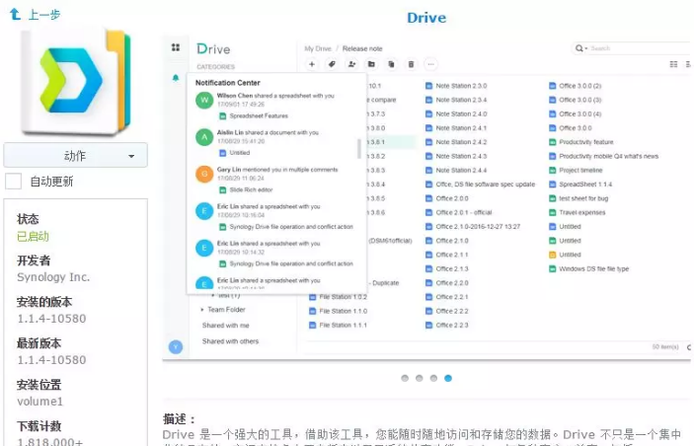
Task: Click the search magnifier icon
Action: (x=578, y=47)
